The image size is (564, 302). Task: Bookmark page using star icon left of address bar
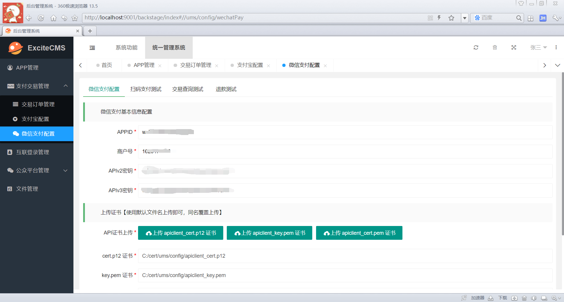tap(75, 18)
